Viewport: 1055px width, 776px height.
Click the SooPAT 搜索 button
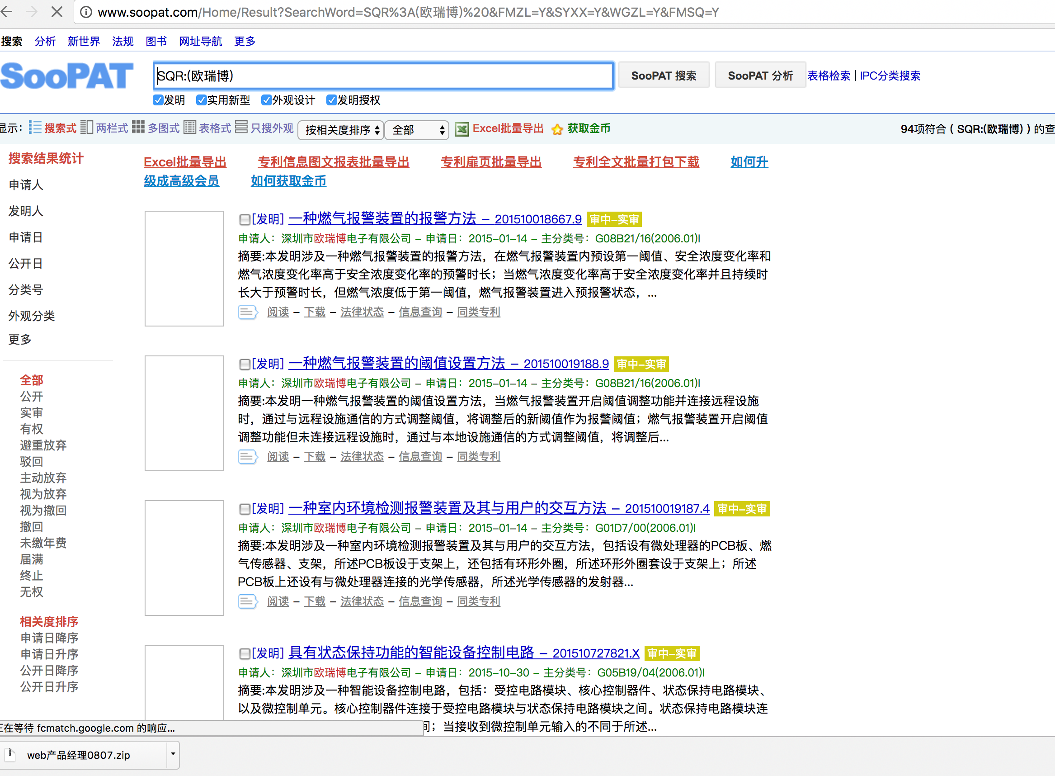664,75
